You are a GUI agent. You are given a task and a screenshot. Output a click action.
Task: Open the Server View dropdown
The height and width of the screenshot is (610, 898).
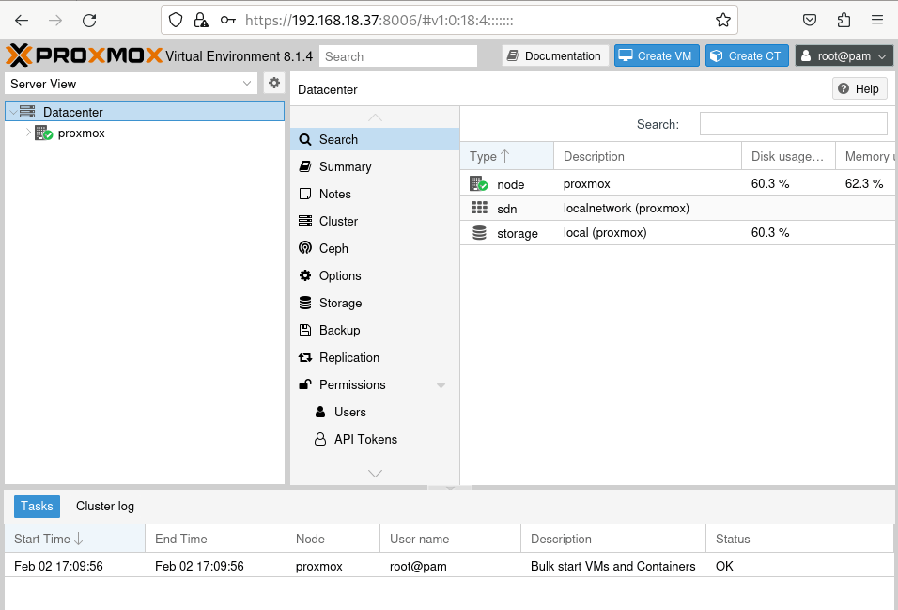(247, 83)
